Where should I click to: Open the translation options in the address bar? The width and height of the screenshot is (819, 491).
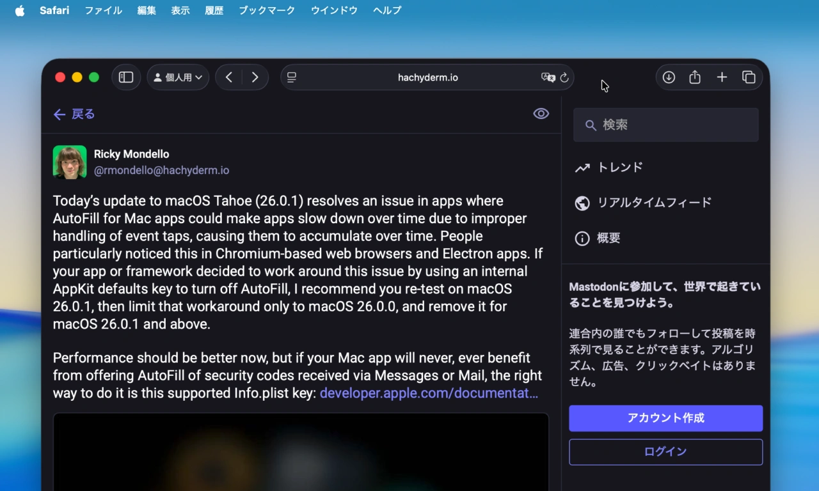tap(547, 77)
